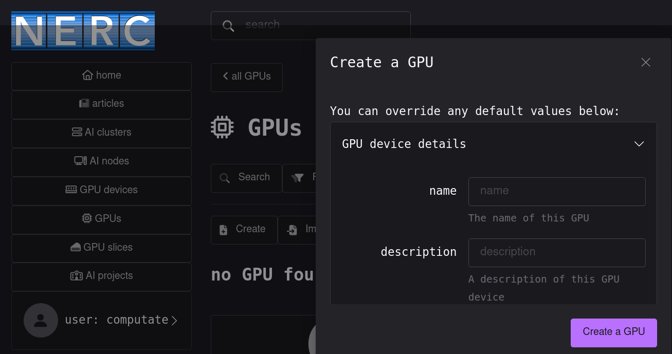Select the home icon in the sidebar
672x354 pixels.
87,75
